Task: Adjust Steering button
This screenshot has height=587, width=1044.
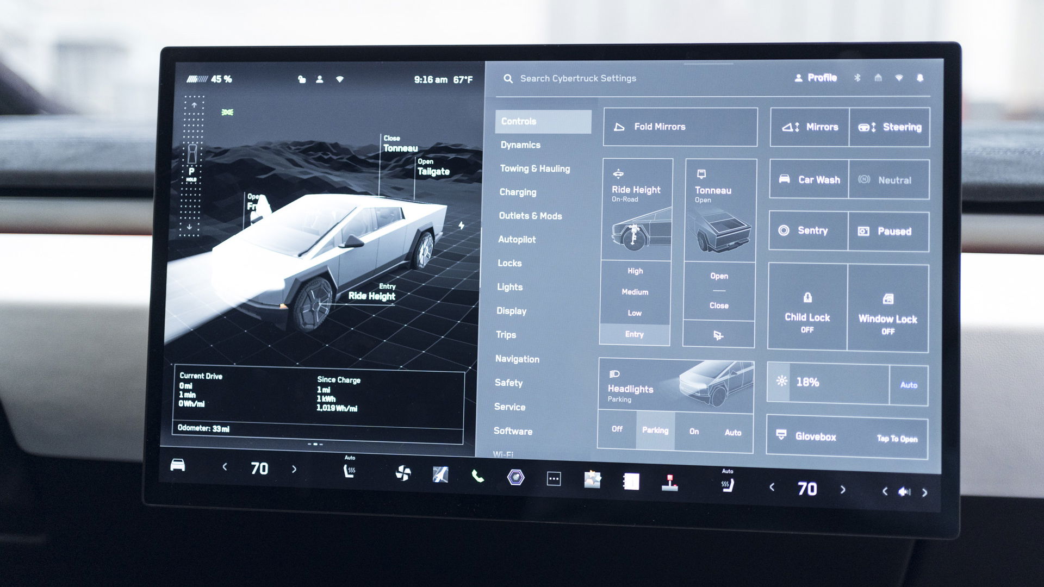Action: (890, 127)
